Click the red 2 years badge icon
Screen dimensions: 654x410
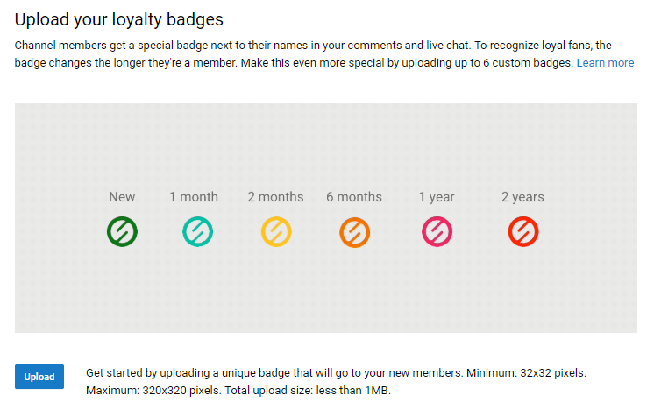(x=523, y=231)
